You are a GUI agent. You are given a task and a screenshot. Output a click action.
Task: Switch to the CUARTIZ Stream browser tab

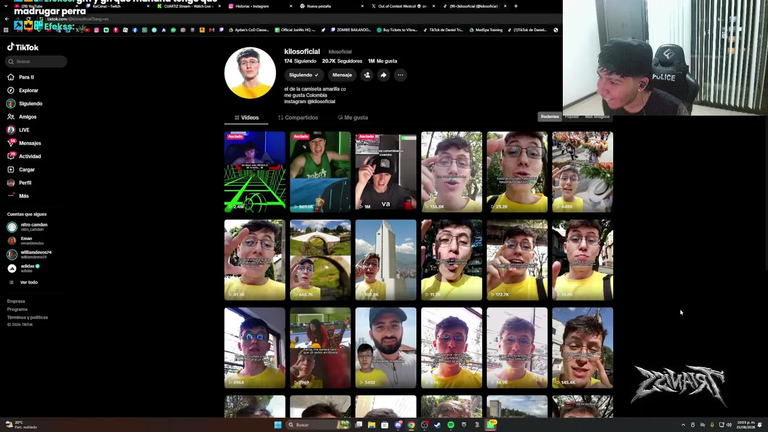[188, 6]
